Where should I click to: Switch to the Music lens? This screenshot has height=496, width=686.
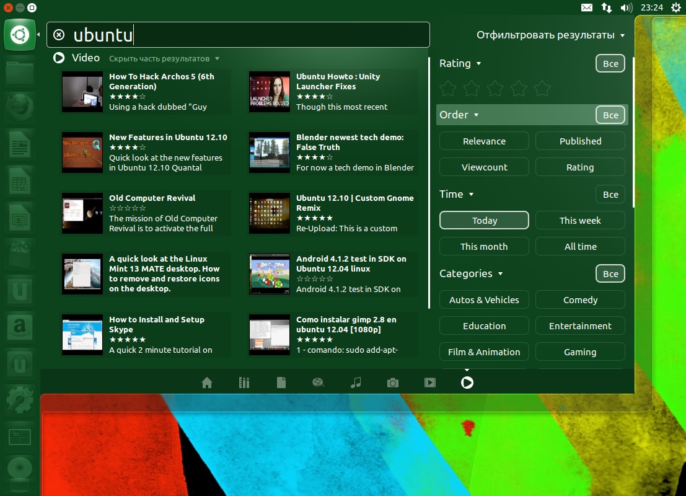tap(356, 383)
